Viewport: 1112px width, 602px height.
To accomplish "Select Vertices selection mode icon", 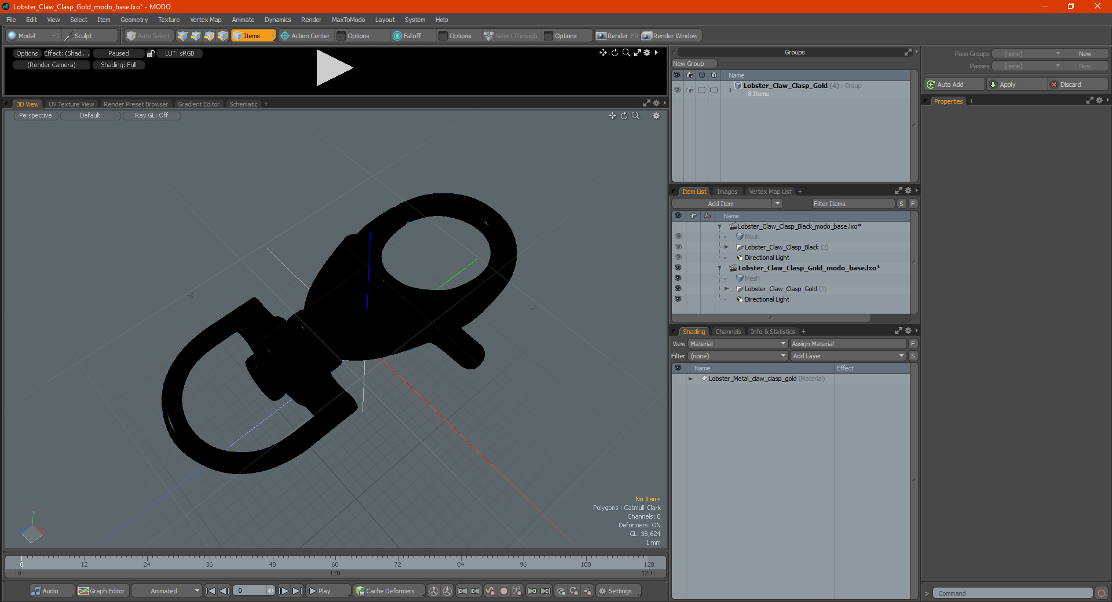I will click(182, 36).
